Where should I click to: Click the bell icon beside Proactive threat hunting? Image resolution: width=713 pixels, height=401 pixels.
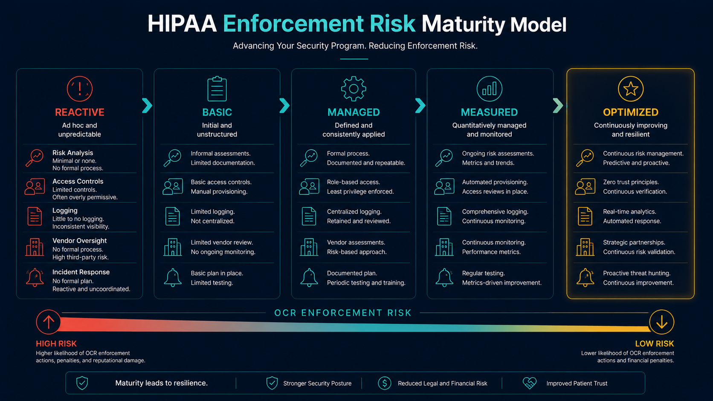tap(585, 278)
